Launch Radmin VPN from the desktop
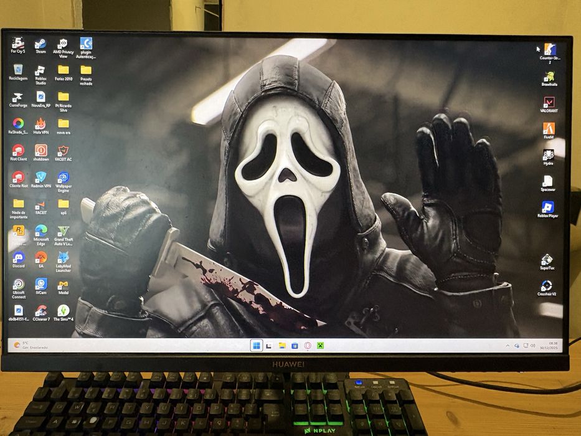This screenshot has height=436, width=581. point(40,179)
